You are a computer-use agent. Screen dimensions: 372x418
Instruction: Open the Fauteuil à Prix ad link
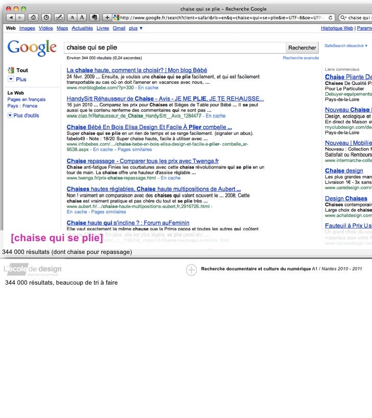tap(348, 225)
